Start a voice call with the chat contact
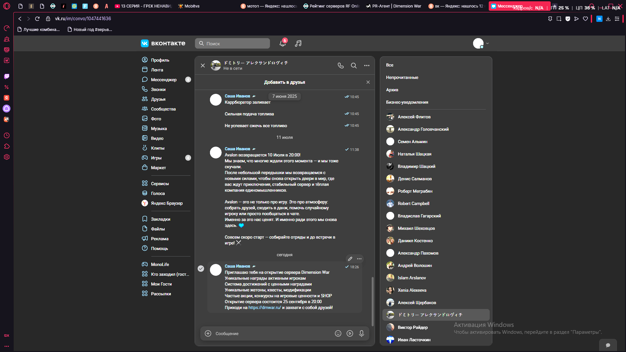Viewport: 626px width, 352px height. tap(341, 66)
